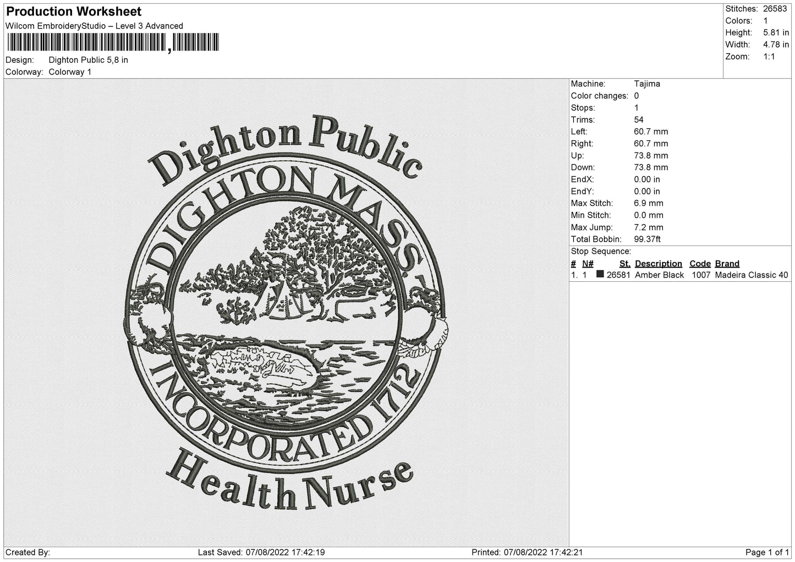The height and width of the screenshot is (562, 795).
Task: Click the 'St.' column header
Action: click(x=625, y=264)
